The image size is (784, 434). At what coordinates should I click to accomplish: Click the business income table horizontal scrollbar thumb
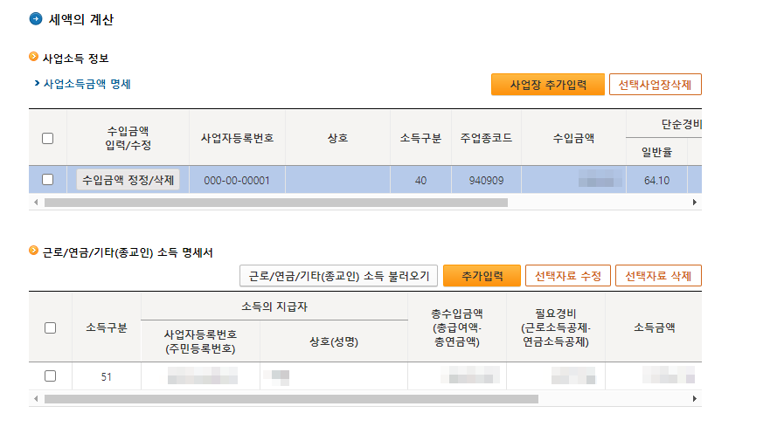[276, 203]
